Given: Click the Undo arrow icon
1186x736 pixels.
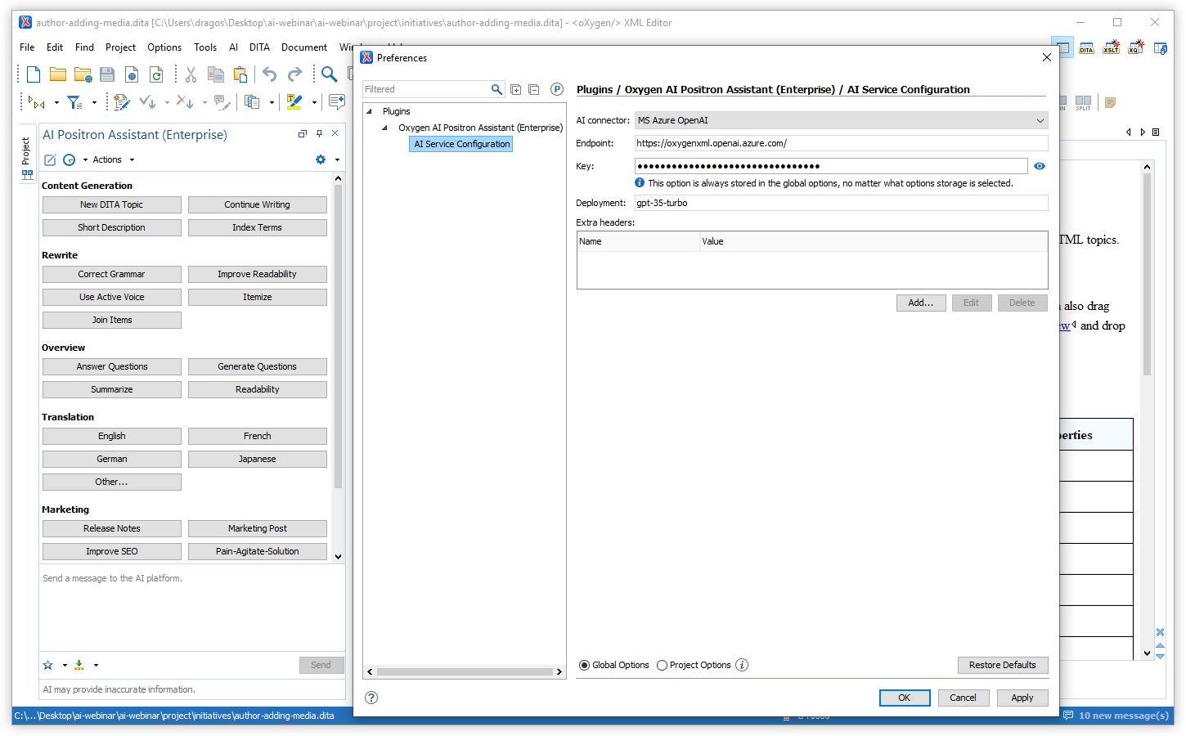Looking at the screenshot, I should (x=269, y=74).
